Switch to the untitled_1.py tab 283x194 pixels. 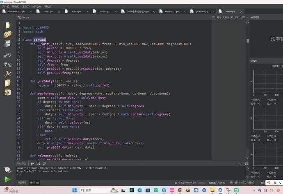[172, 11]
